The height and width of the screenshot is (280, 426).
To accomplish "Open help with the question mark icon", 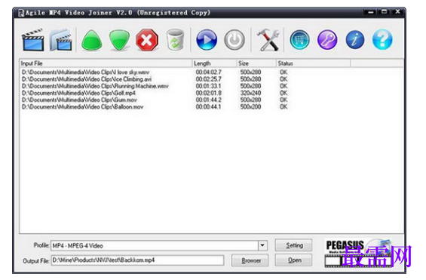I will (382, 40).
